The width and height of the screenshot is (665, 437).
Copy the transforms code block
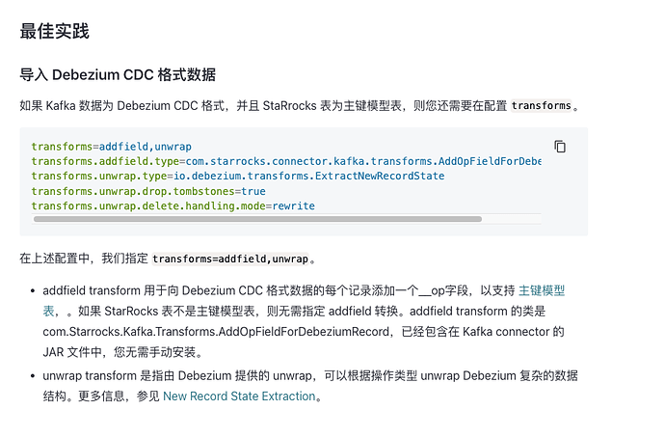click(560, 147)
